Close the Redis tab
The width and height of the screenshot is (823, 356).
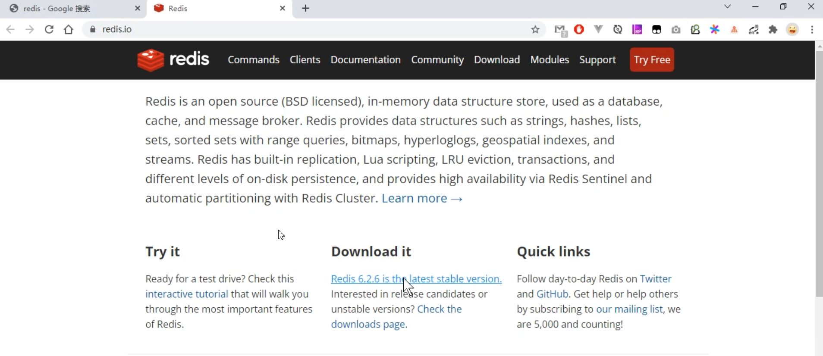tap(283, 8)
